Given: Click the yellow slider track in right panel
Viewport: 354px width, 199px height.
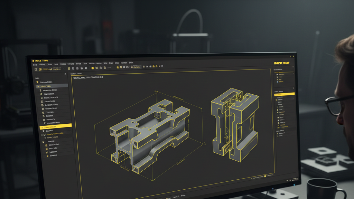Looking at the screenshot, I should tap(284, 72).
